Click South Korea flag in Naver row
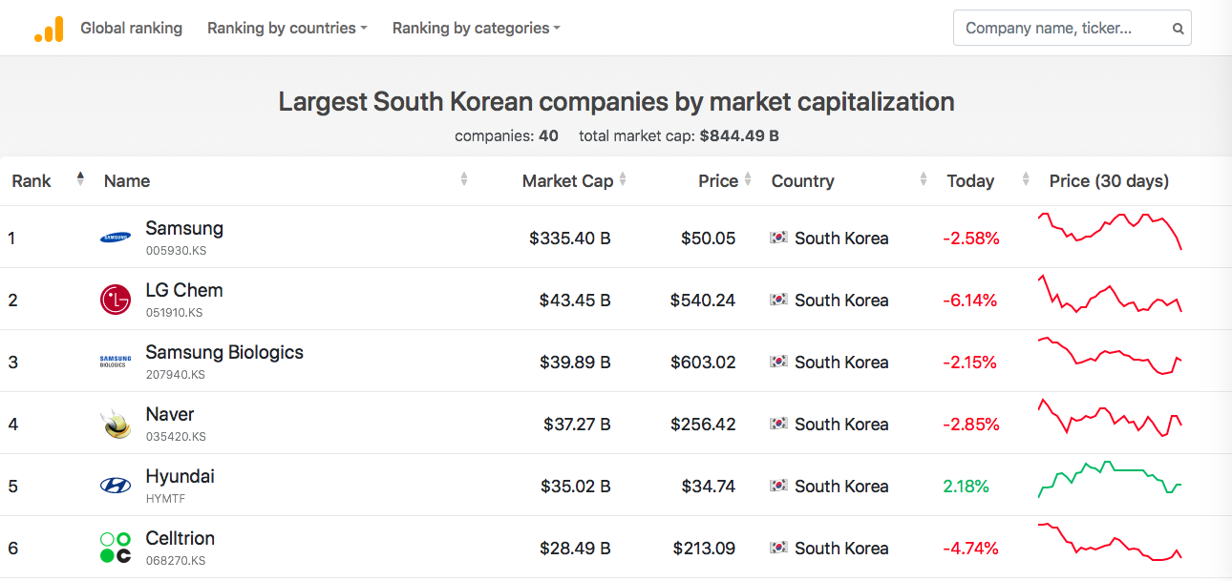Image resolution: width=1232 pixels, height=581 pixels. pos(778,424)
